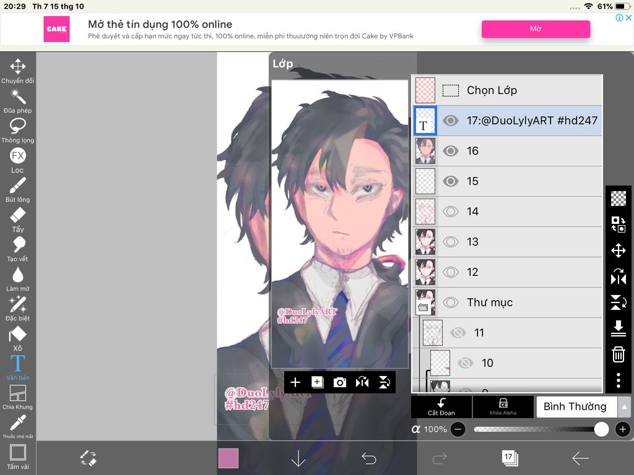Click vertical mirror icon in right strip
Image resolution: width=634 pixels, height=475 pixels.
point(619,302)
